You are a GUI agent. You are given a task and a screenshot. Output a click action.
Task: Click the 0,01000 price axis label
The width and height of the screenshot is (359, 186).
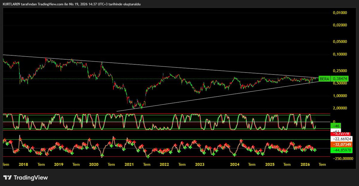[x=340, y=13]
